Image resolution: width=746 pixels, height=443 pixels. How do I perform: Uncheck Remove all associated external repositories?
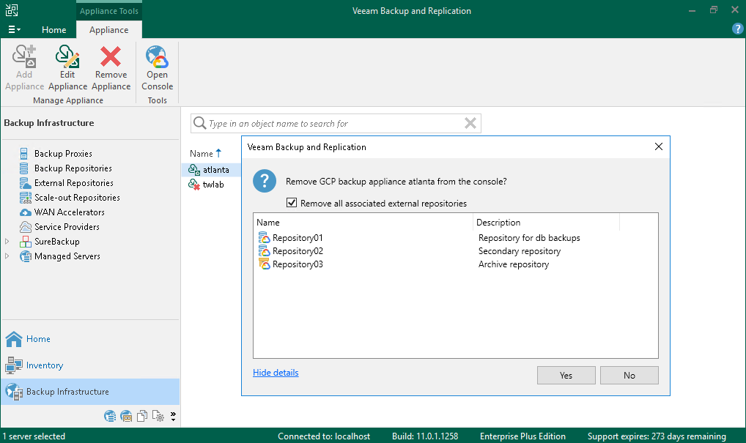(292, 203)
